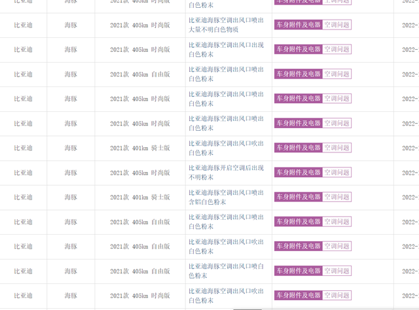This screenshot has height=310, width=419.
Task: Click 空调问题 tag in the 开启空调后出现不明粉末 row
Action: coord(337,173)
